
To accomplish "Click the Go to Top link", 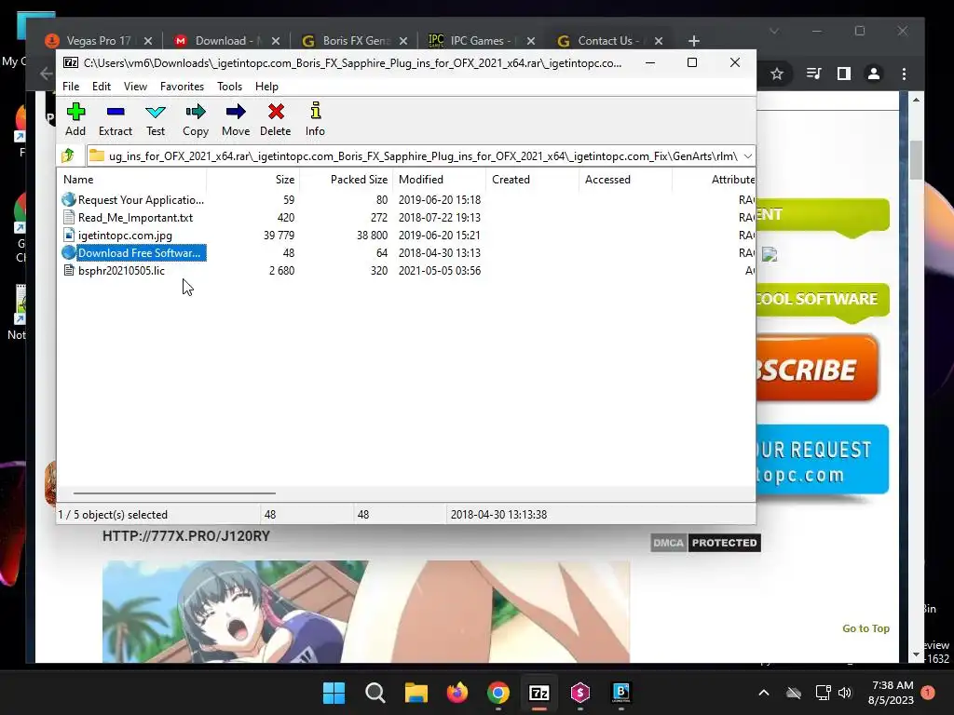I will pos(865,628).
